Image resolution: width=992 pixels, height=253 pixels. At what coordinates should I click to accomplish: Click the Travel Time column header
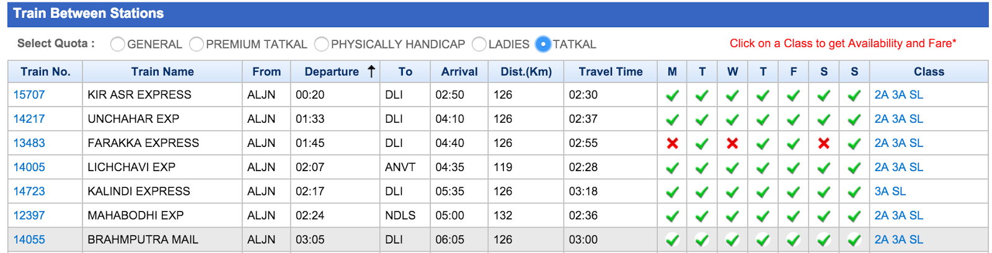pos(610,72)
